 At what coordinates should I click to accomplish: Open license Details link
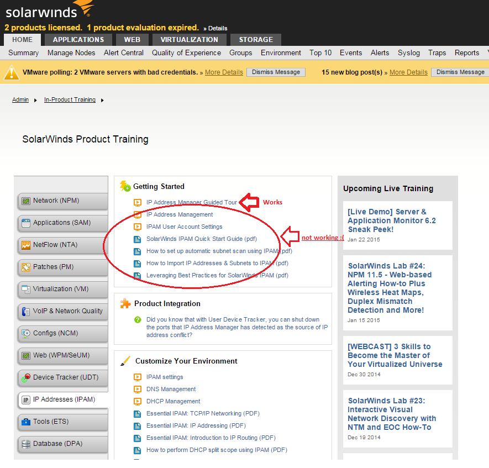[218, 28]
